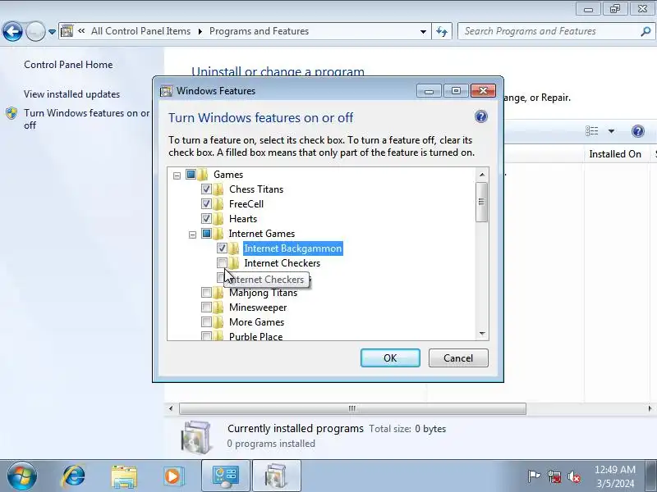The height and width of the screenshot is (492, 657).
Task: Check the More Games checkbox
Action: [x=206, y=322]
